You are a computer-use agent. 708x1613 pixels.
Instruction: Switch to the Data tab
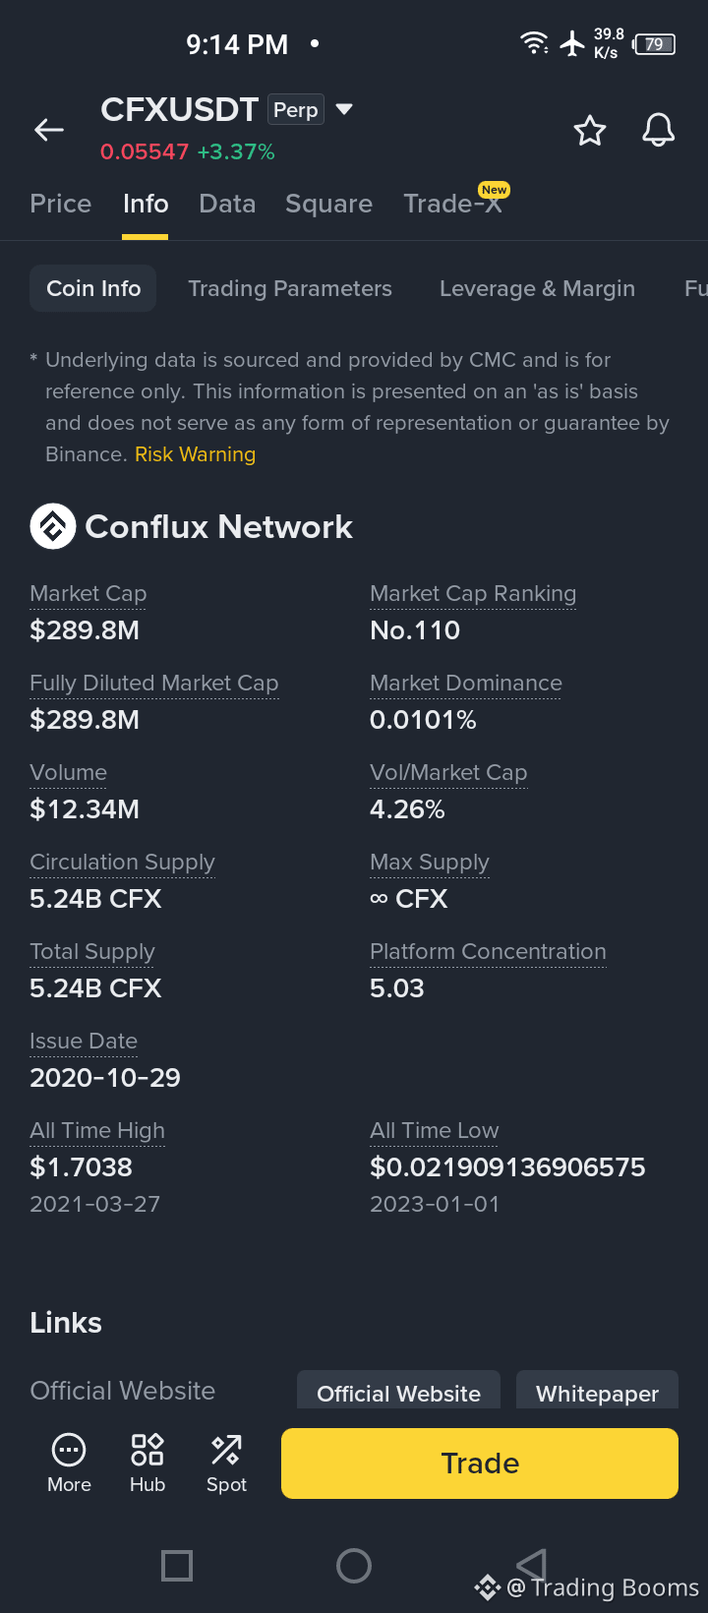click(227, 204)
